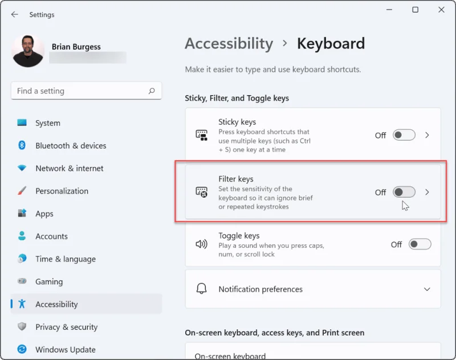The width and height of the screenshot is (456, 360).
Task: Click the Gaming controller icon
Action: pyautogui.click(x=22, y=281)
